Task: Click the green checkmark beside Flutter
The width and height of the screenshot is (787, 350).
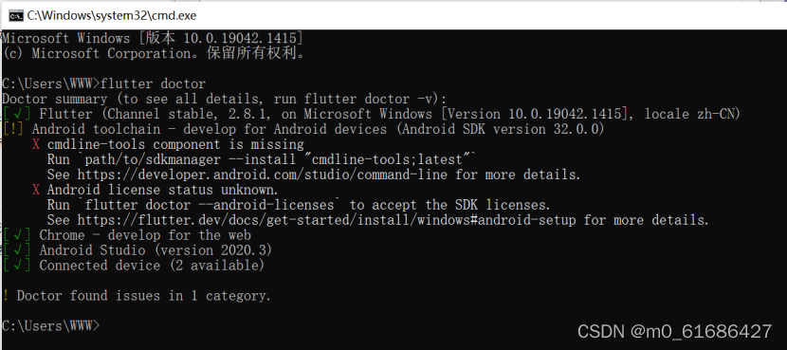Action: tap(17, 114)
